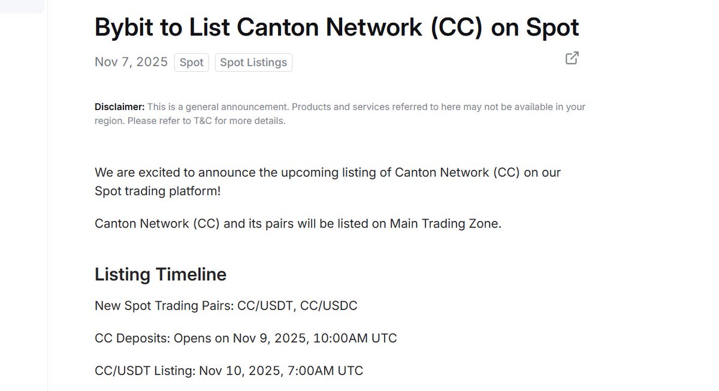Click the New Spot Trading Pairs label

[164, 305]
